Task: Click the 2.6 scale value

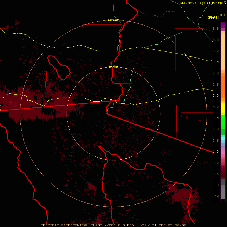Action: point(216,129)
